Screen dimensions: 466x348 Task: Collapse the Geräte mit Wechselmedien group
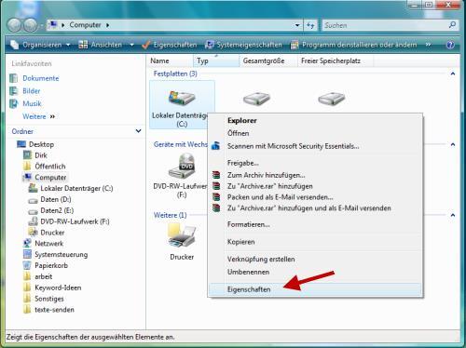click(453, 144)
